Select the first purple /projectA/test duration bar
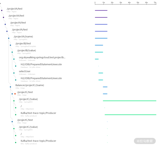The height and width of the screenshot is (146, 158). point(101,10)
